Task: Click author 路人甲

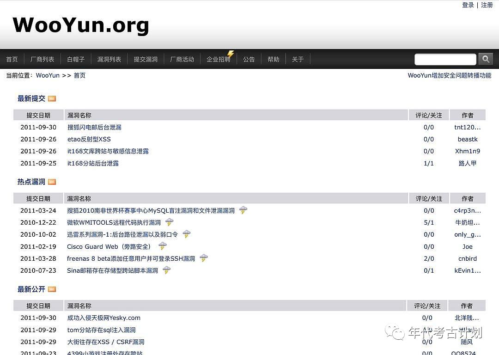Action: click(x=468, y=163)
